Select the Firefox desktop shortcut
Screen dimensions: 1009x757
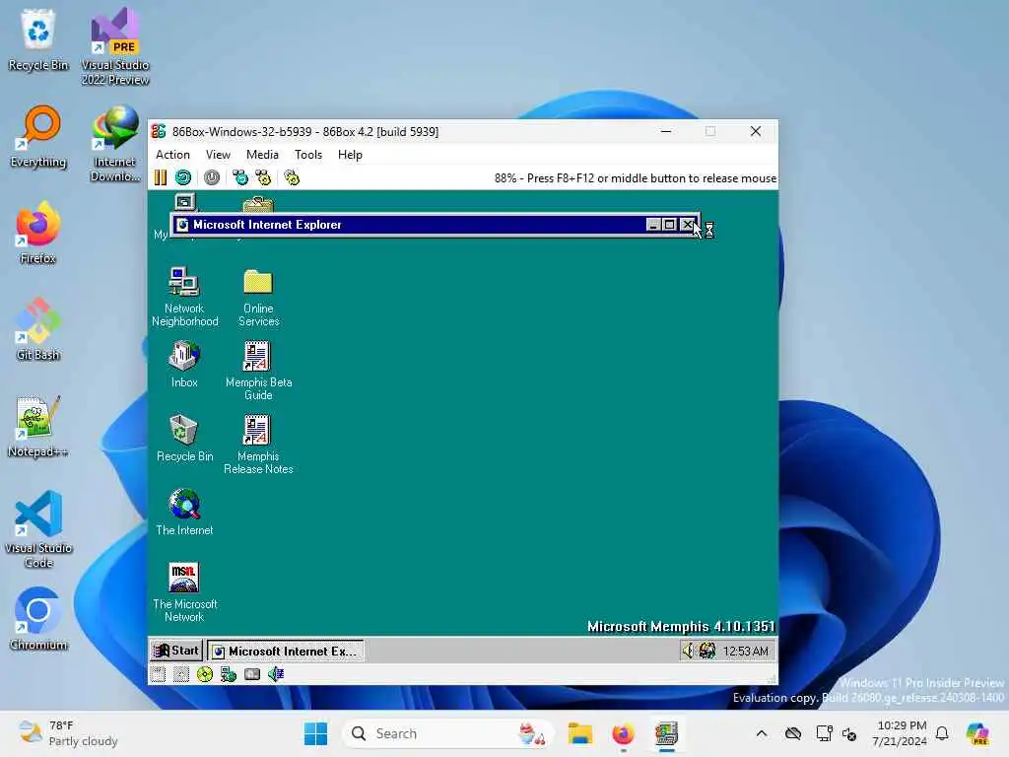coord(38,233)
